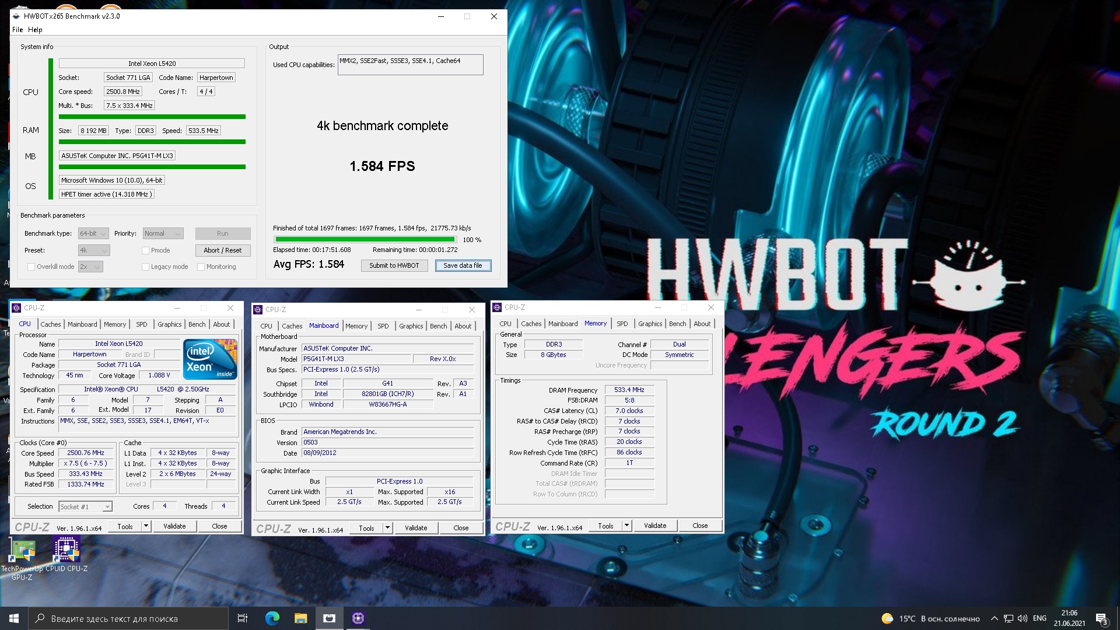Switch to Caches tab in left CPU-Z
1120x630 pixels.
[51, 324]
